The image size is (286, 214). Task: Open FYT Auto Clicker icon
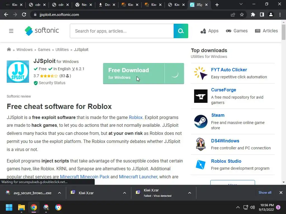pyautogui.click(x=201, y=73)
